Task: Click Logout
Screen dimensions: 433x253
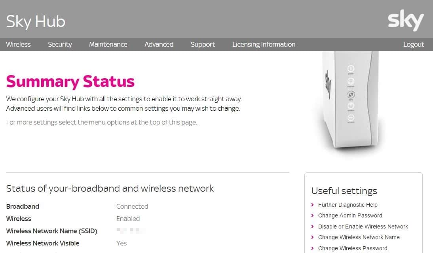Action: tap(414, 44)
